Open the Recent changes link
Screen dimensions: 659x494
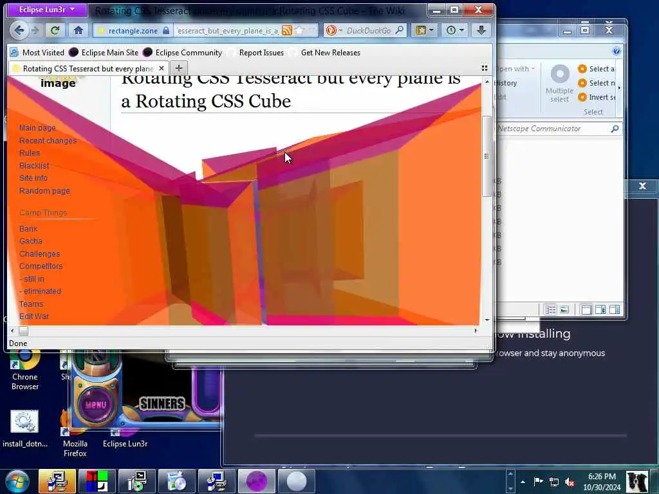point(48,140)
